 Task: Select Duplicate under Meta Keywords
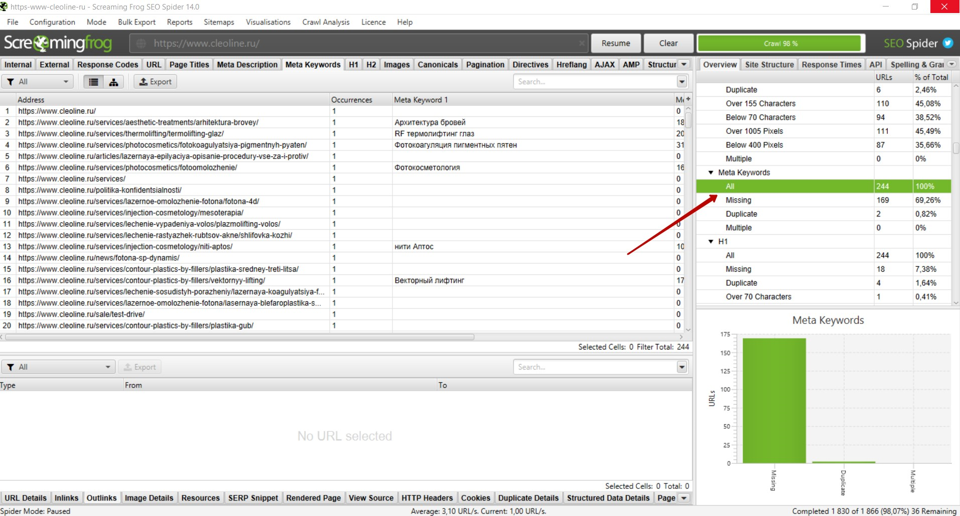click(x=824, y=214)
